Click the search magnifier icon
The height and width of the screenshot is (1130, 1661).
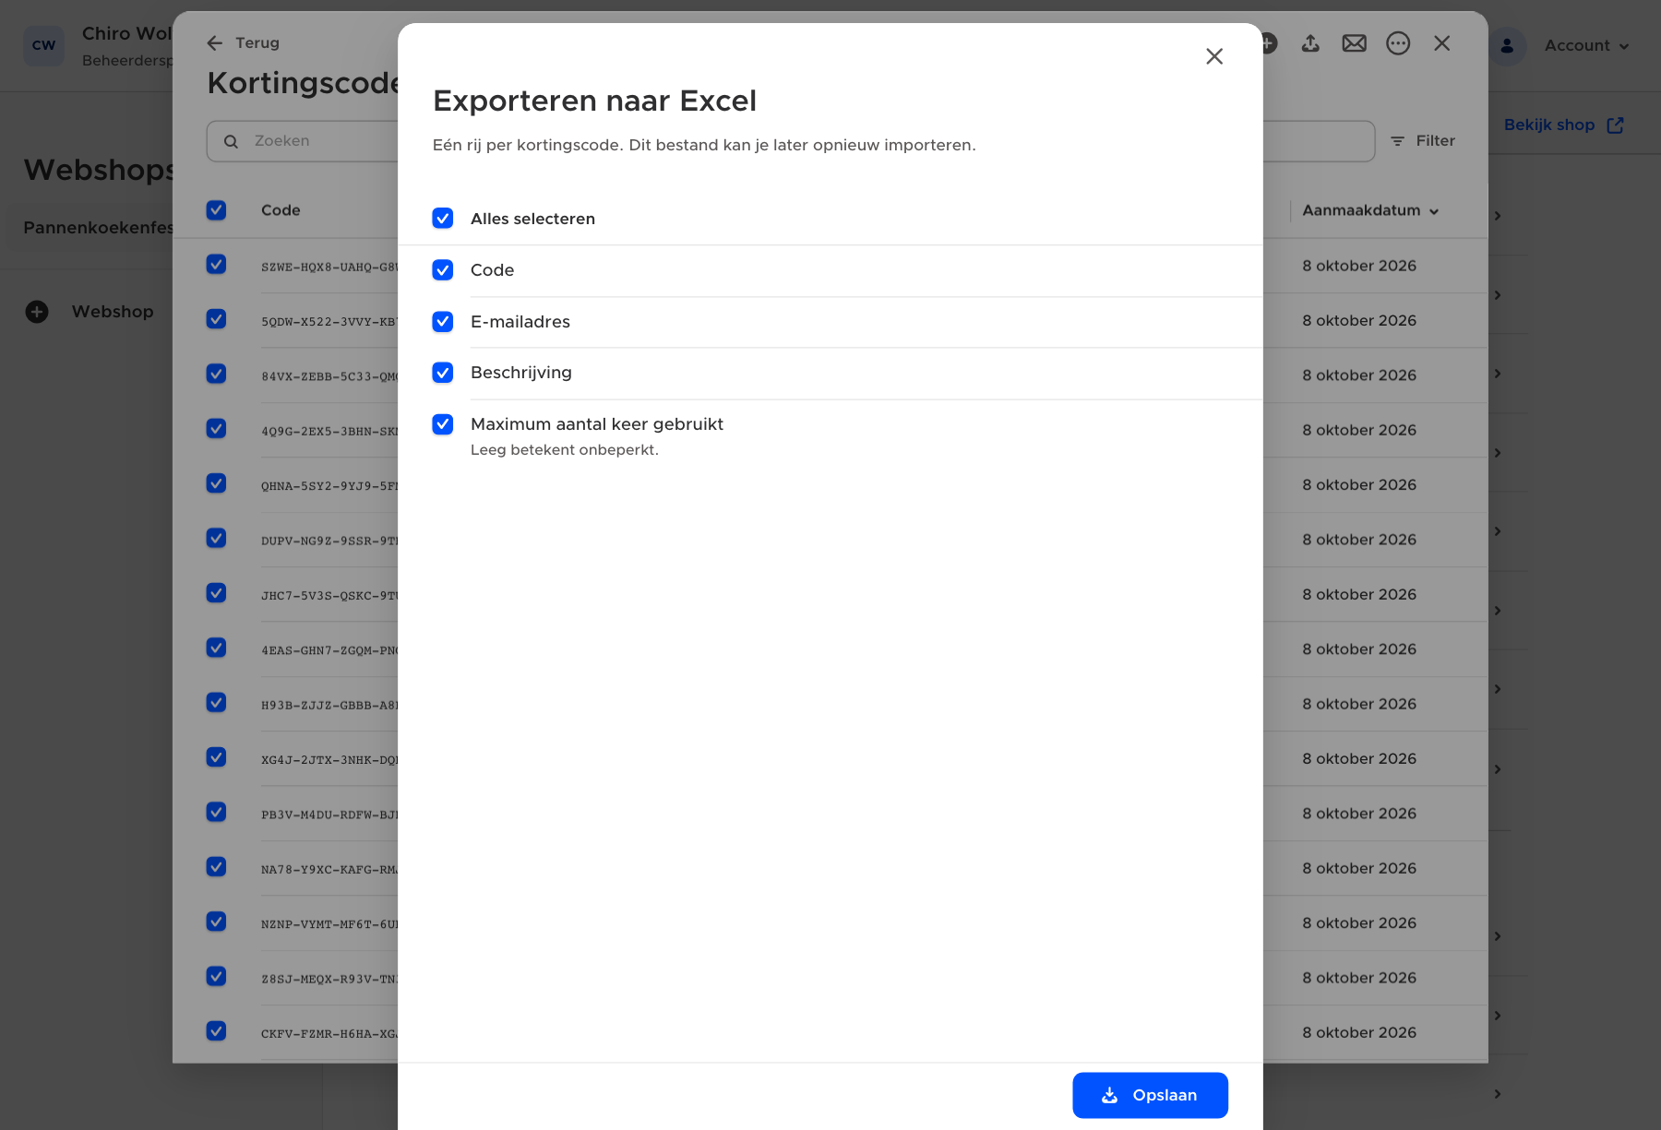coord(232,141)
